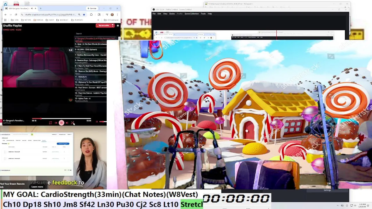This screenshot has height=209, width=372.
Task: Mute tab via speaker icon on tab
Action: coord(32,8)
